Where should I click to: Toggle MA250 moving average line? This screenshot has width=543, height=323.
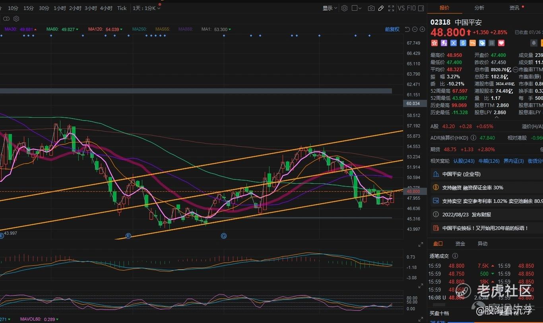140,29
